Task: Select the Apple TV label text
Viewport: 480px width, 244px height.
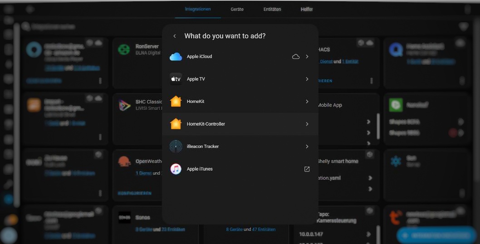Action: tap(196, 79)
